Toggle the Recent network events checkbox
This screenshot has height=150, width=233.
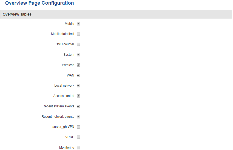[78, 117]
